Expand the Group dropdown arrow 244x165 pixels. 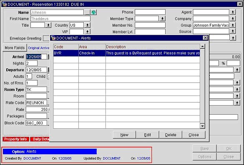point(233,25)
